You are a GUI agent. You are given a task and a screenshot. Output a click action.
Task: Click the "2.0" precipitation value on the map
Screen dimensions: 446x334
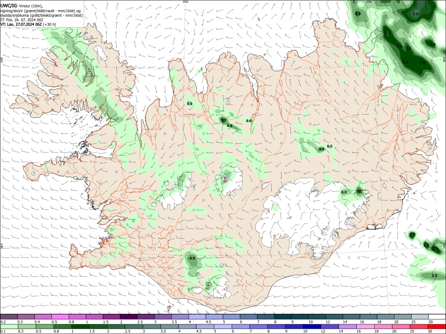coord(435,249)
